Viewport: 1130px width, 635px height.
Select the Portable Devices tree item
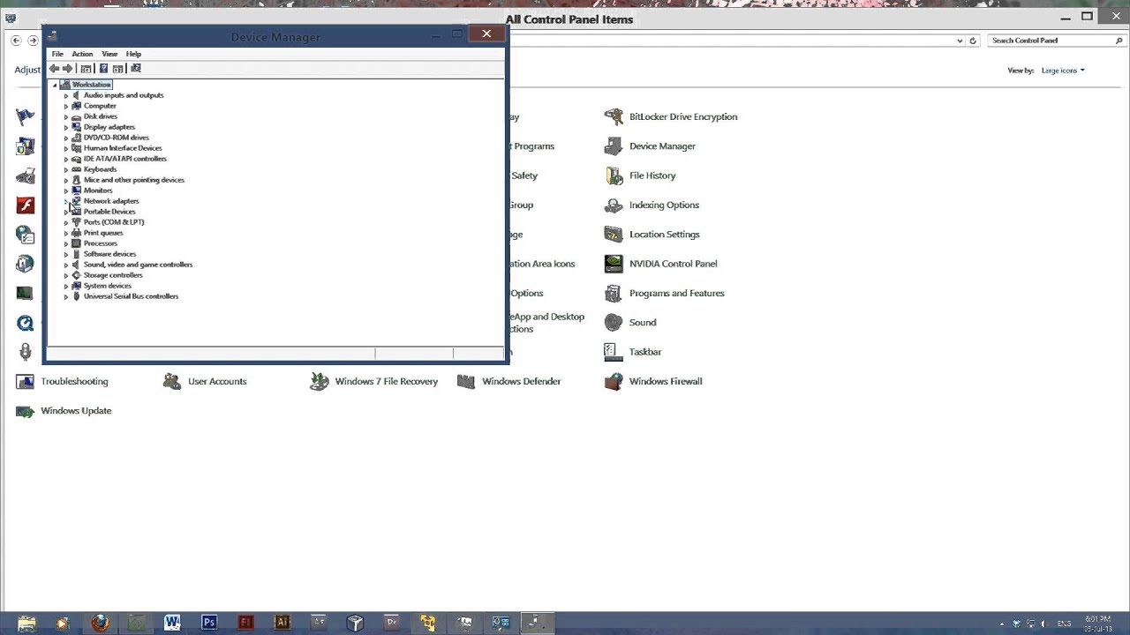[x=109, y=212]
